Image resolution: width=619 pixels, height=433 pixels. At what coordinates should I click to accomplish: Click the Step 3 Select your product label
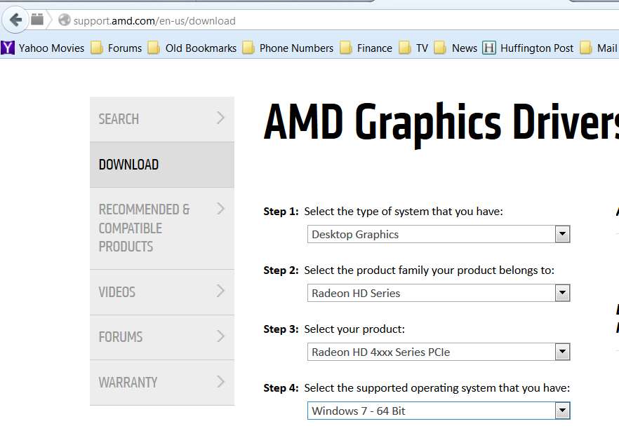(x=334, y=329)
